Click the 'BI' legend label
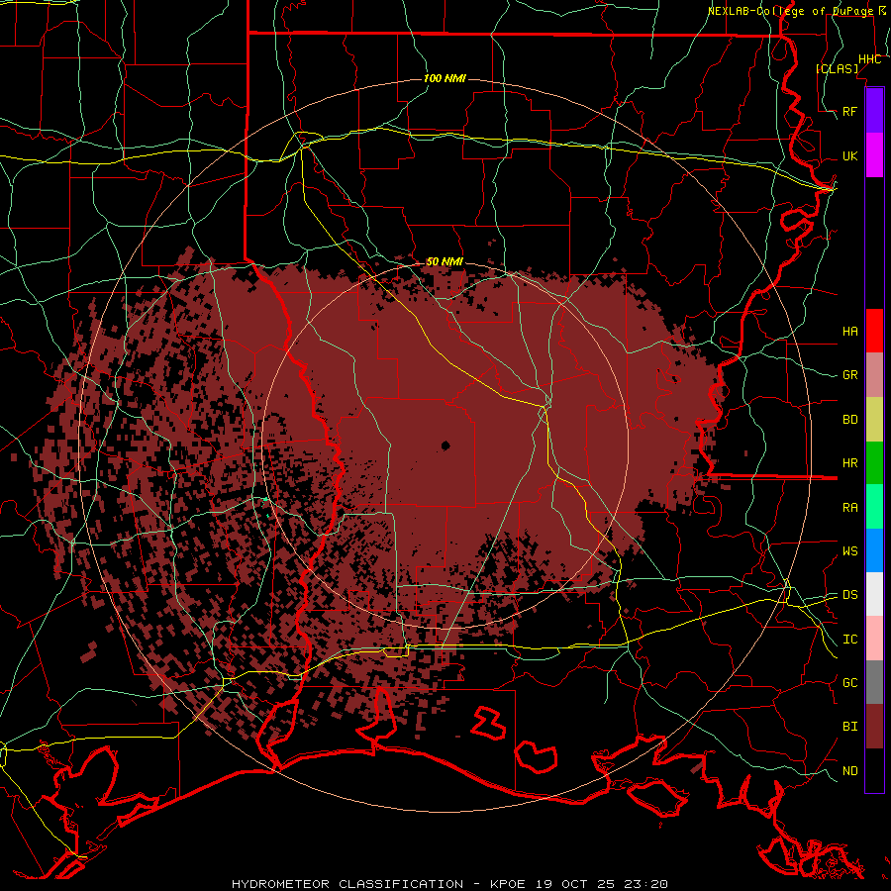The height and width of the screenshot is (891, 891). [850, 727]
